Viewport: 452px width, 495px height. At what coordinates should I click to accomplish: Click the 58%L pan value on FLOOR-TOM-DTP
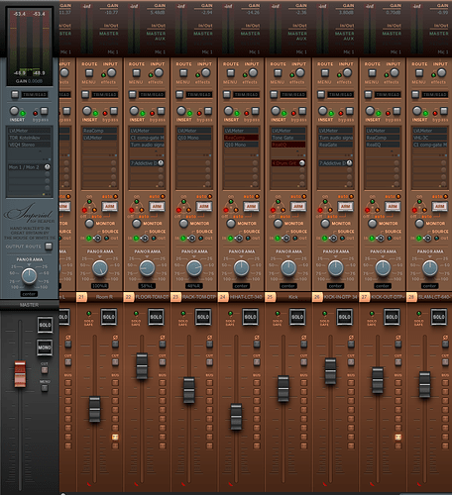[x=147, y=286]
